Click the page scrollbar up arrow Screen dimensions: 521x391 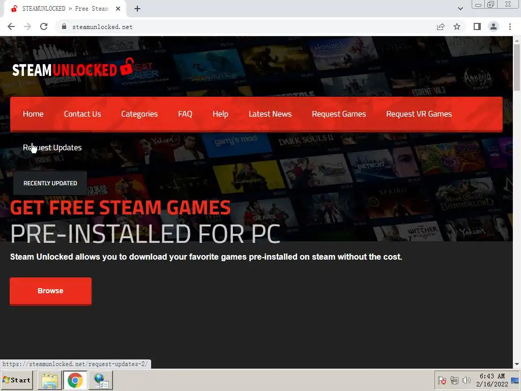[517, 40]
